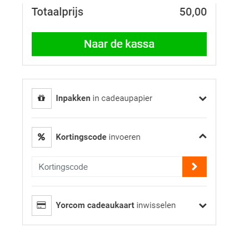
Task: Click the bold 'Yorcom cadeaukaart' text
Action: tap(95, 205)
